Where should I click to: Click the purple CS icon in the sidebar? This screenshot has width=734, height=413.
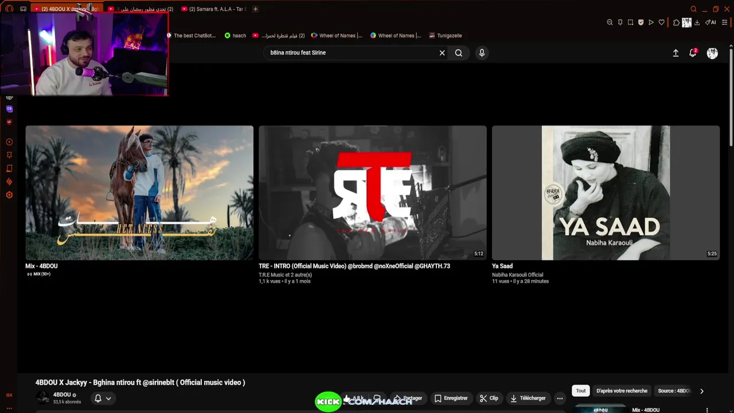[9, 109]
